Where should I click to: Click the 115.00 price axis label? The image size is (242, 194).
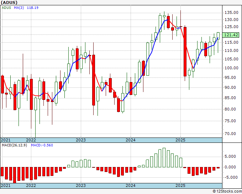coord(231,42)
